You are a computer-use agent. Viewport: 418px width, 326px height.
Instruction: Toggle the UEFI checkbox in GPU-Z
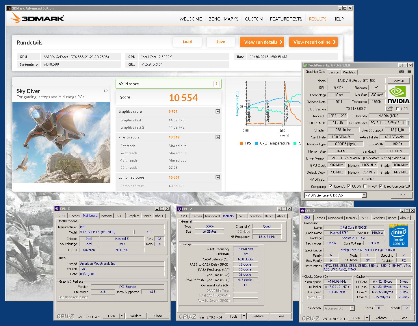pyautogui.click(x=398, y=109)
